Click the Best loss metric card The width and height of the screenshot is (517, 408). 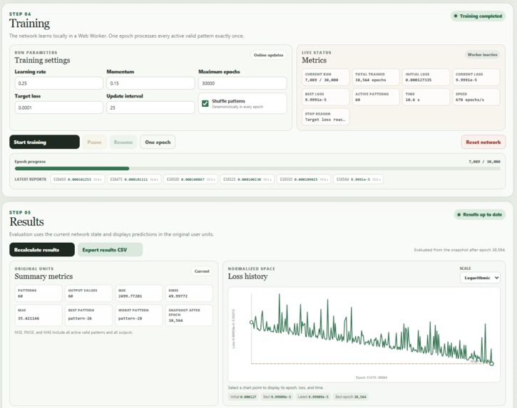(326, 97)
